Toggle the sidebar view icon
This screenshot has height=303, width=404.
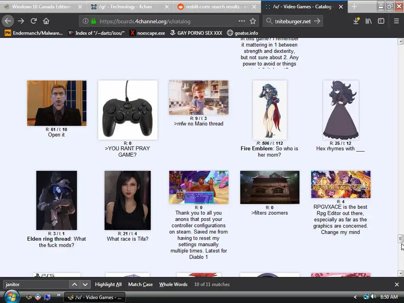(381, 21)
